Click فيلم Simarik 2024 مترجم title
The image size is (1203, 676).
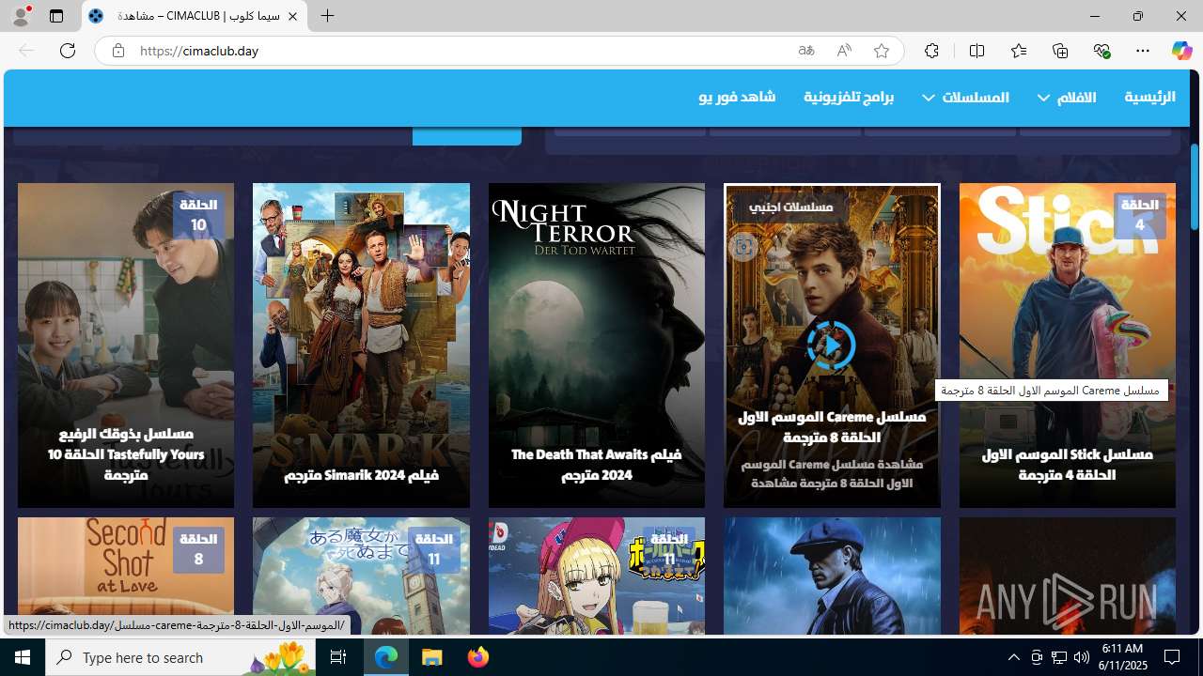pos(361,474)
